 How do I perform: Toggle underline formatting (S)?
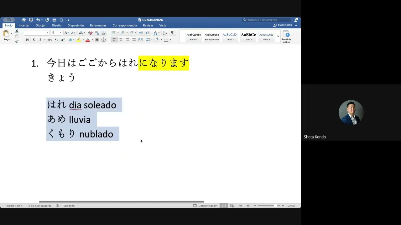point(40,40)
